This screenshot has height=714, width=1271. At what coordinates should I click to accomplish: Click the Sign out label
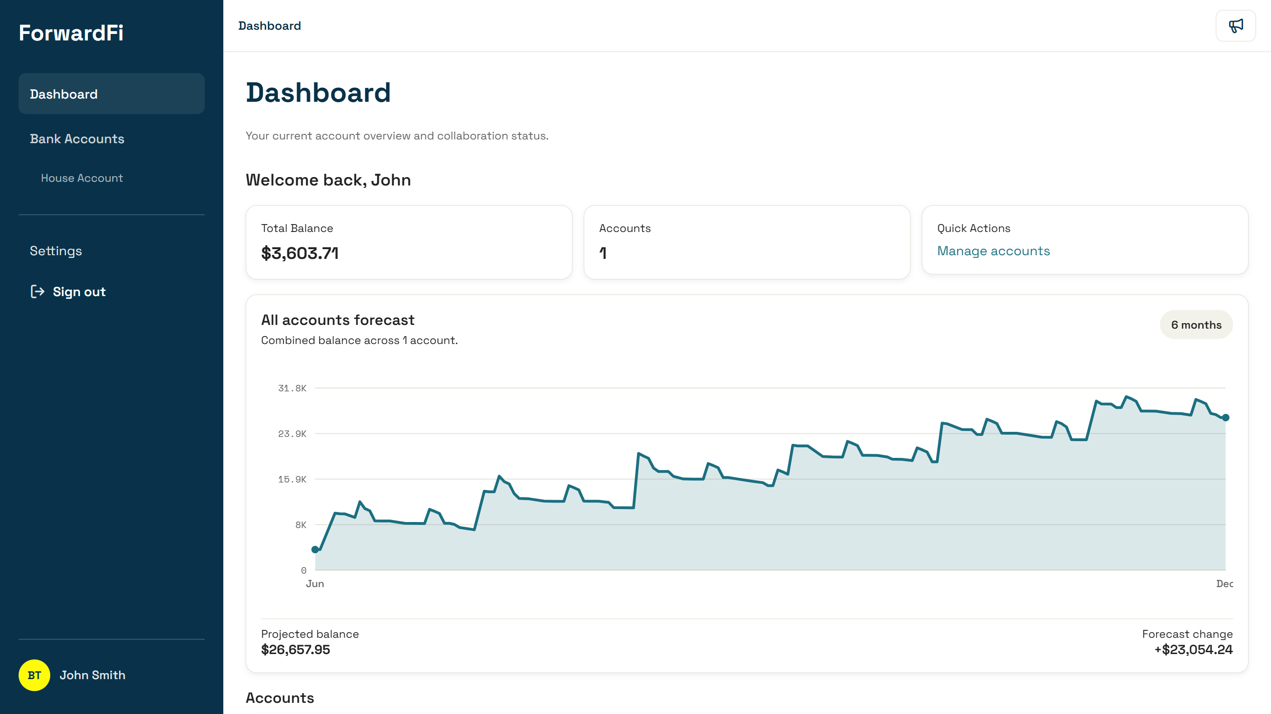pos(79,292)
